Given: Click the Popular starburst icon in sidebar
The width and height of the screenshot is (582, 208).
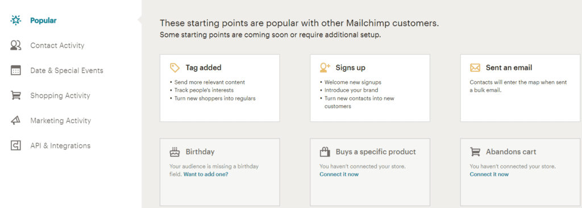Looking at the screenshot, I should (15, 21).
